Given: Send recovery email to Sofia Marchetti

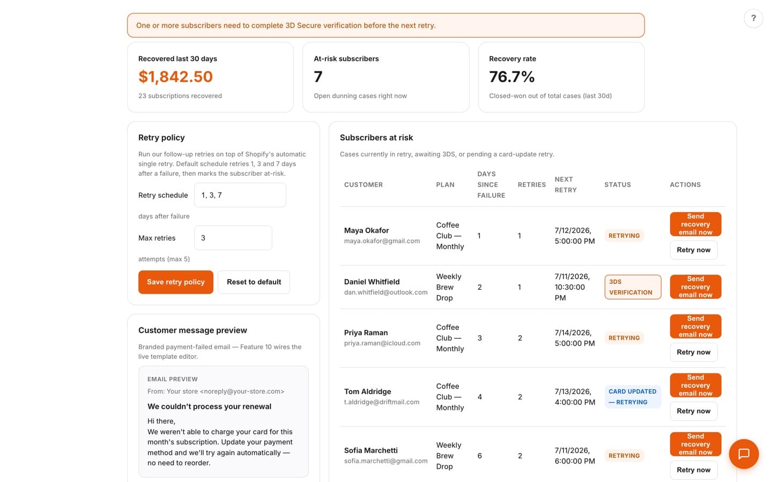Looking at the screenshot, I should pos(695,445).
